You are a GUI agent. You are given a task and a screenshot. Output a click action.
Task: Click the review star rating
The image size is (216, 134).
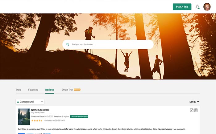tap(37, 121)
